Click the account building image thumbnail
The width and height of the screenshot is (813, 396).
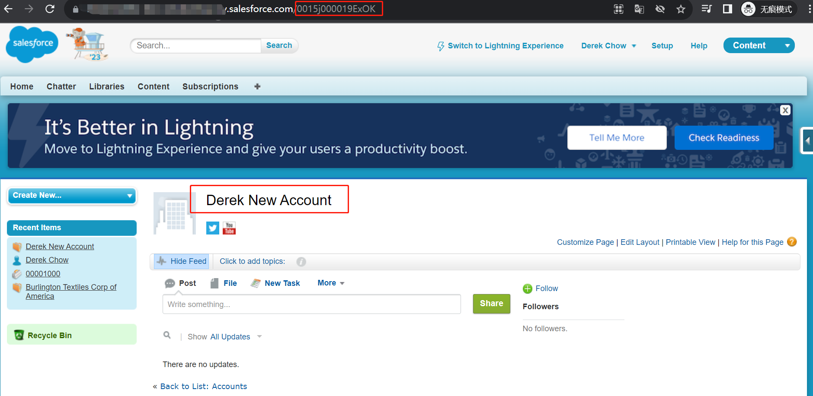coord(175,213)
